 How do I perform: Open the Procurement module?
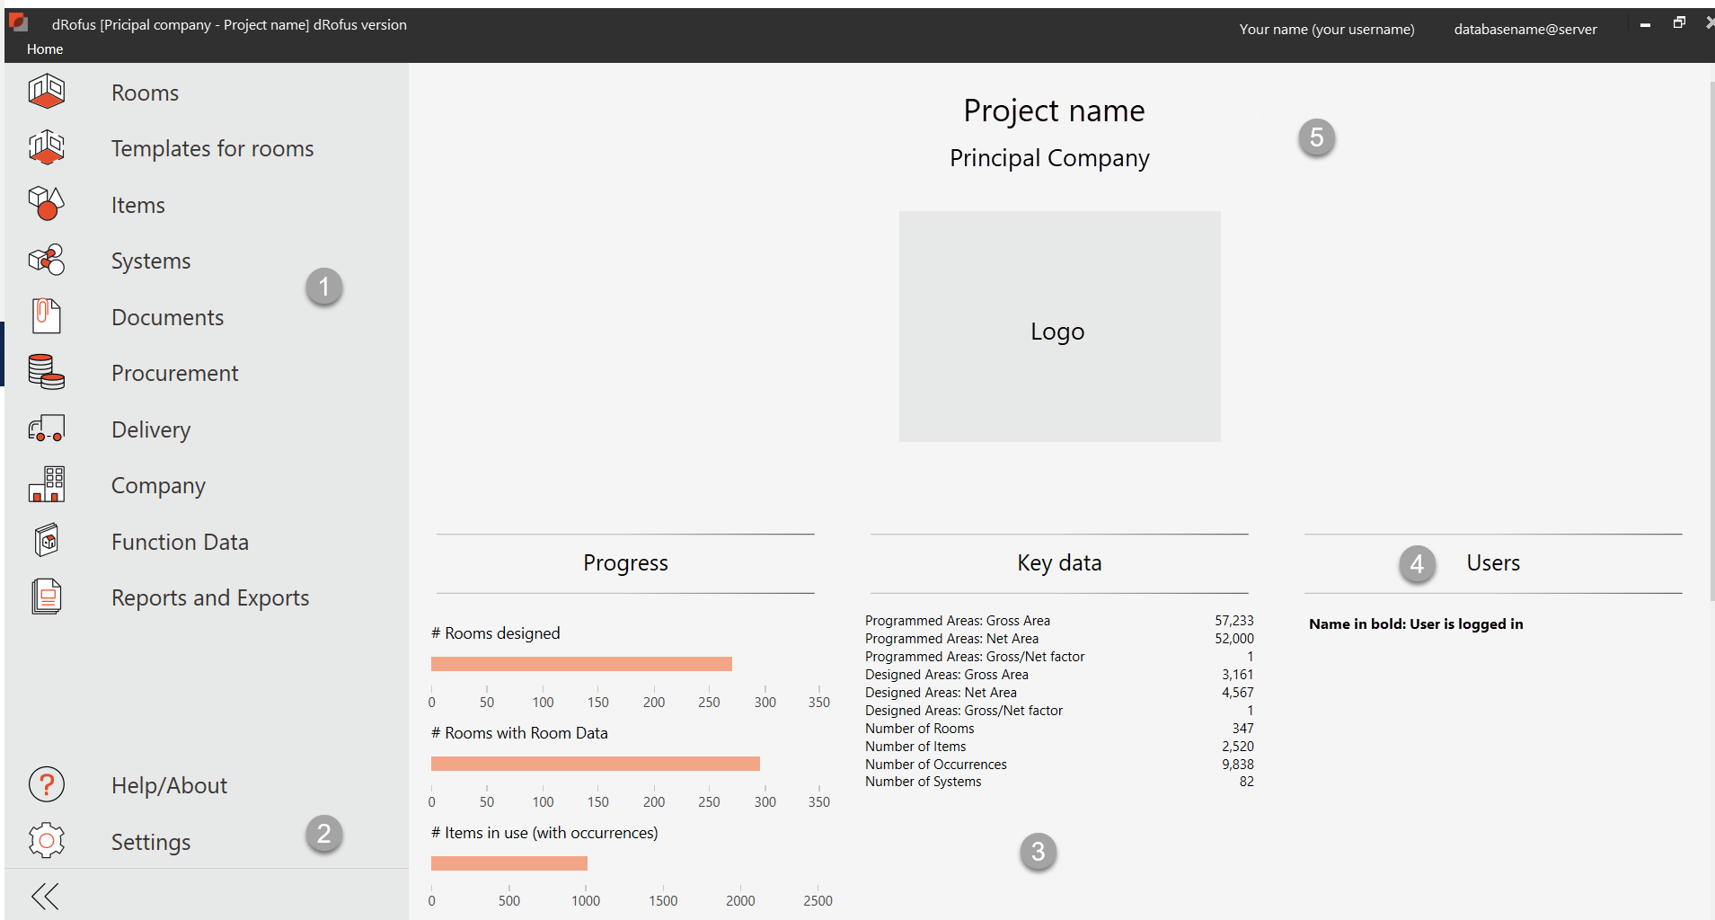click(174, 373)
